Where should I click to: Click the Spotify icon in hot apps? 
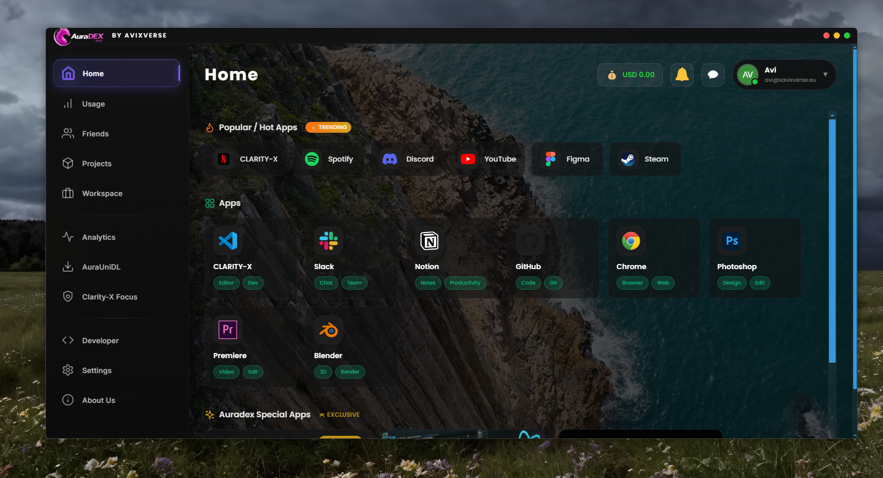pos(312,159)
